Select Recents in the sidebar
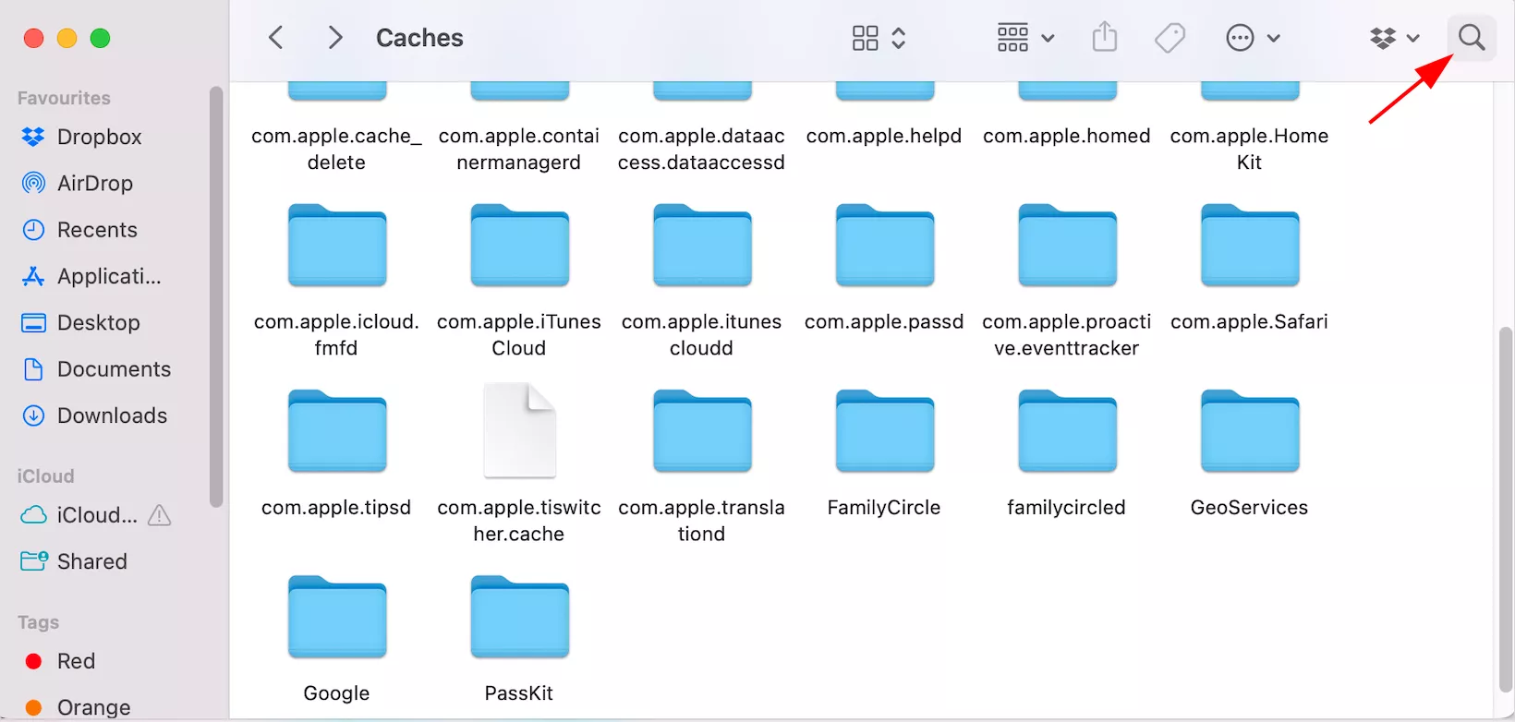This screenshot has width=1515, height=722. point(96,230)
